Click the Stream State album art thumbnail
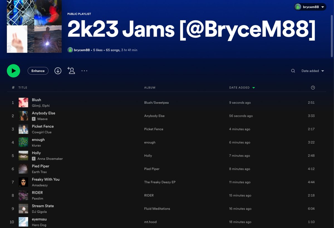This screenshot has width=334, height=228. (23, 208)
